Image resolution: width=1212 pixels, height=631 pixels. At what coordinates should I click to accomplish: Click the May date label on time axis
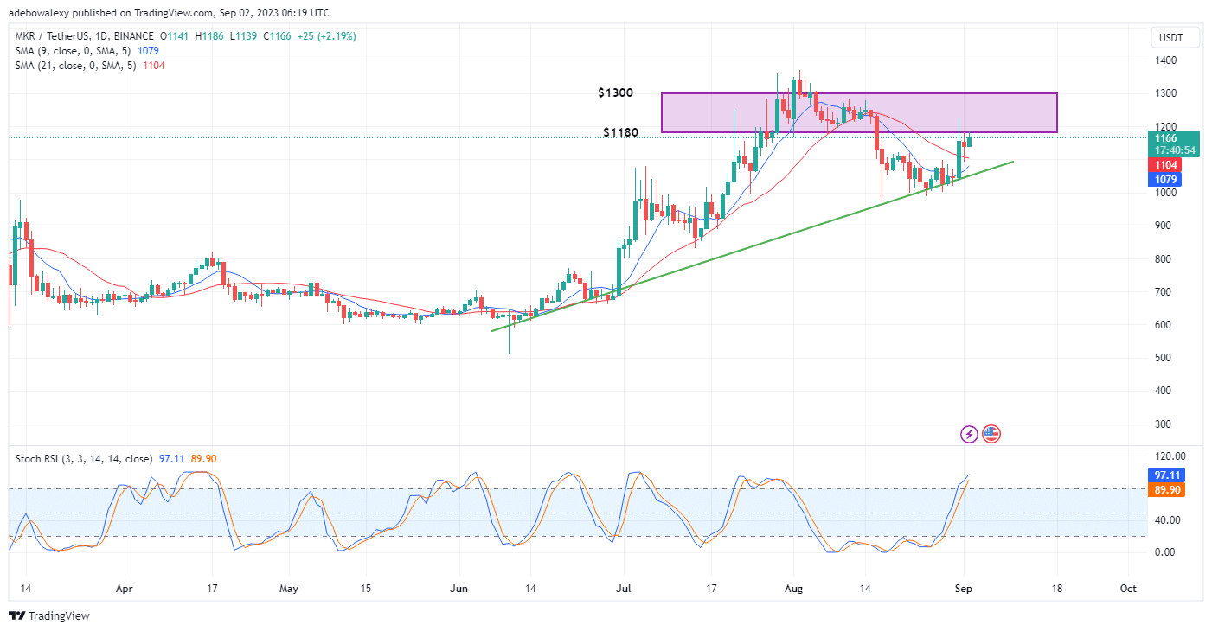tap(289, 588)
